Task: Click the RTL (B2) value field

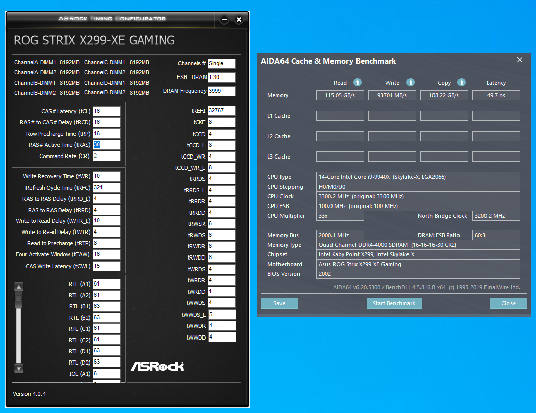Action: (107, 318)
